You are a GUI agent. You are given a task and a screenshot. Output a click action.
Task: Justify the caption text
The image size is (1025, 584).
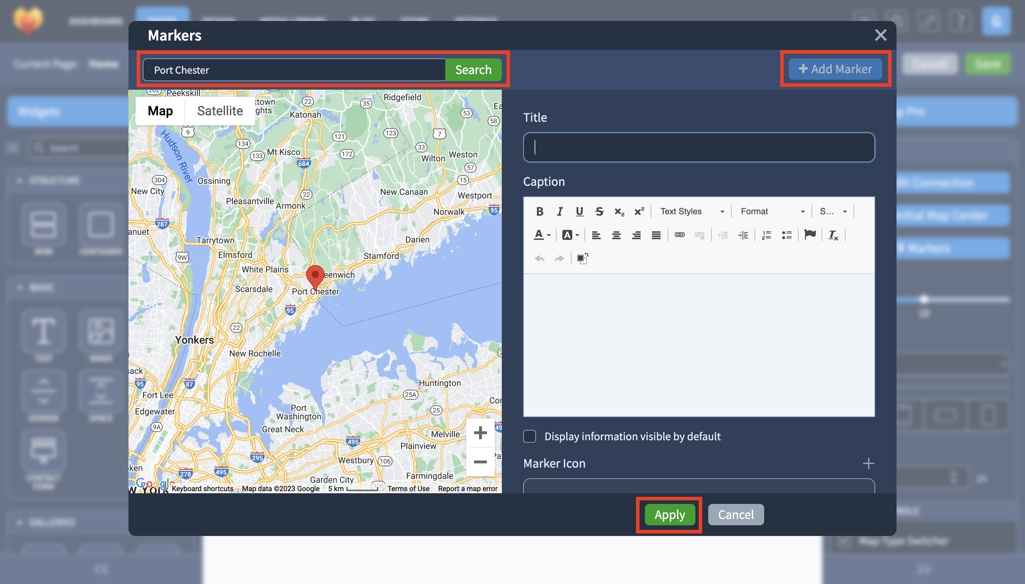[x=656, y=235]
